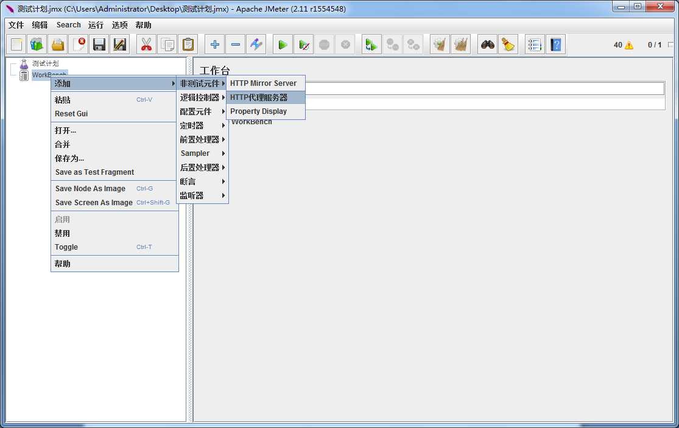The width and height of the screenshot is (679, 428).
Task: Click the New test plan toolbar icon
Action: [x=16, y=44]
